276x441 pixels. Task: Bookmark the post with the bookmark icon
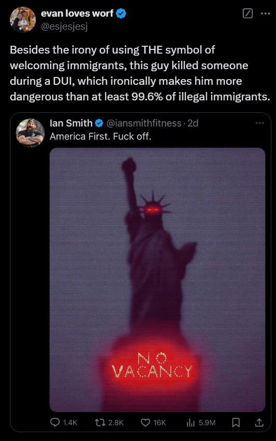[235, 422]
